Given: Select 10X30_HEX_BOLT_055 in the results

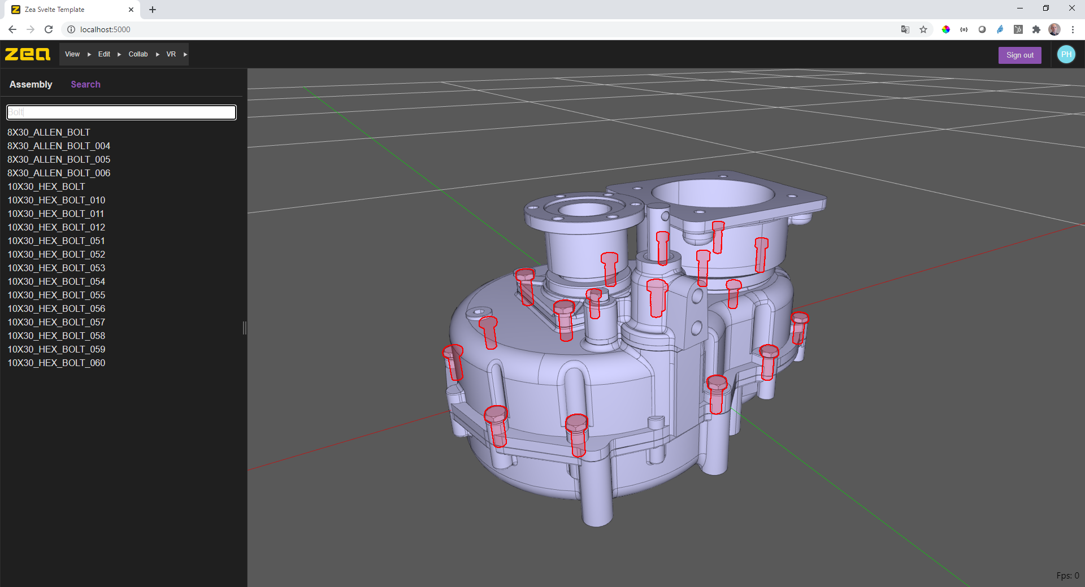Looking at the screenshot, I should [x=57, y=295].
